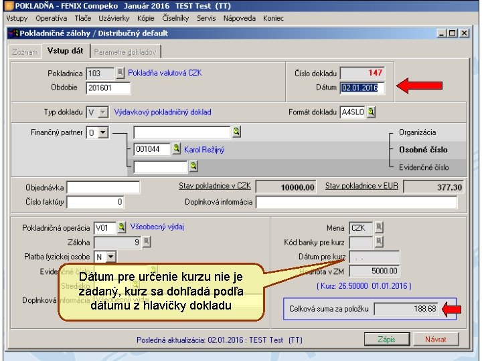Image resolution: width=482 pixels, height=361 pixels.
Task: Expand Finančný partner dropdown arrow
Action: click(x=103, y=132)
